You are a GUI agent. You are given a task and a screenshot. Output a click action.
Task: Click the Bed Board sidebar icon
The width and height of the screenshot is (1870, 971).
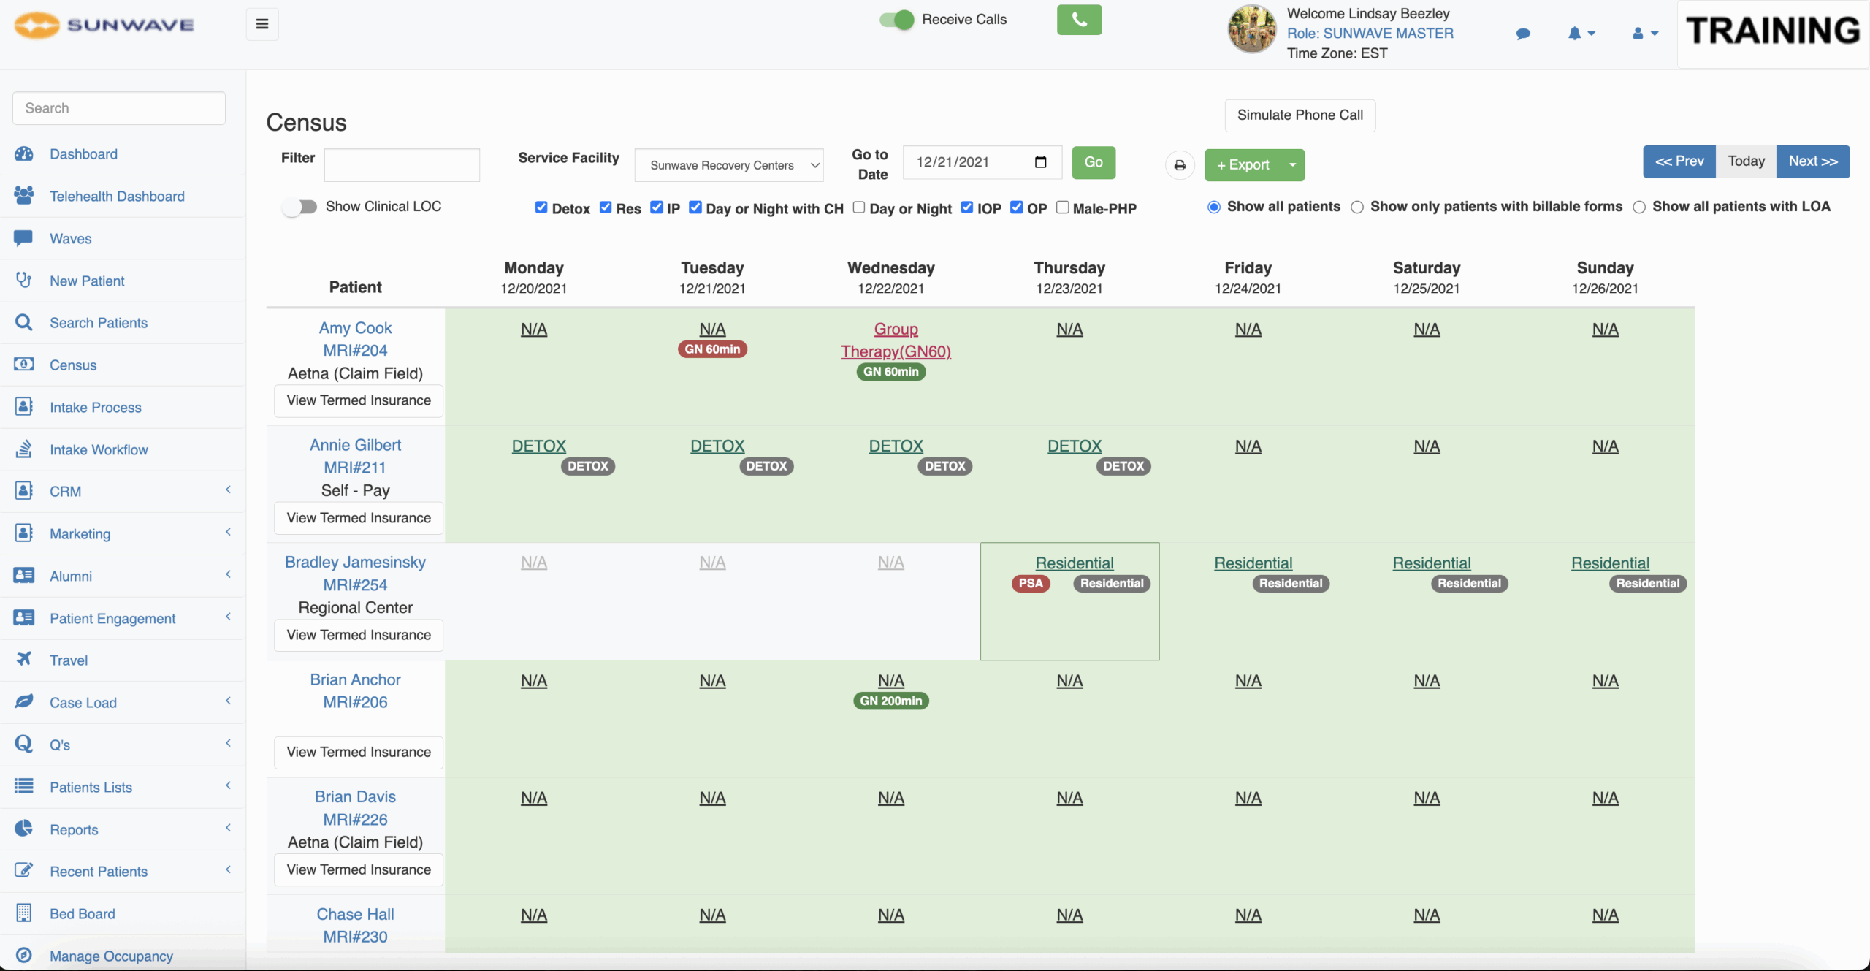(x=23, y=913)
